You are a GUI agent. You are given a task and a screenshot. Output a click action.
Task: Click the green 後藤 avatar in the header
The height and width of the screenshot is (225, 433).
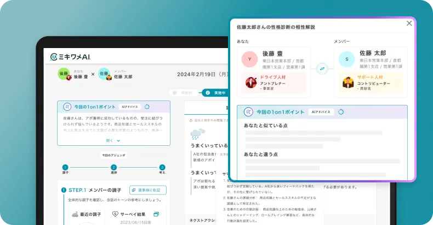point(64,73)
